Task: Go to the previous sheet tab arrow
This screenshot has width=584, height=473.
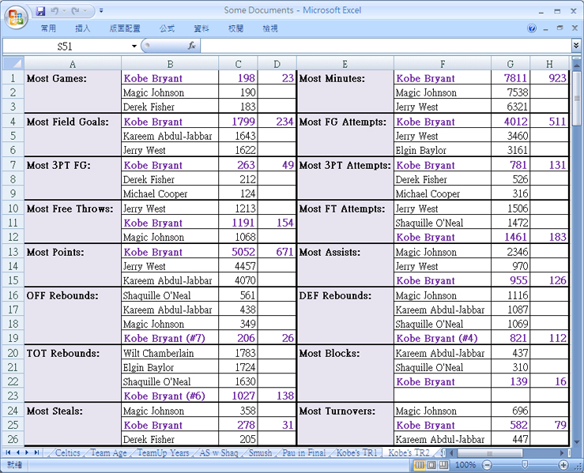Action: 17,452
